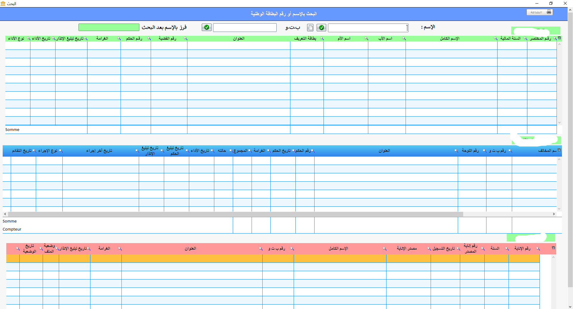
Task: Sort by بطاقة التعريف column header
Action: (x=305, y=38)
